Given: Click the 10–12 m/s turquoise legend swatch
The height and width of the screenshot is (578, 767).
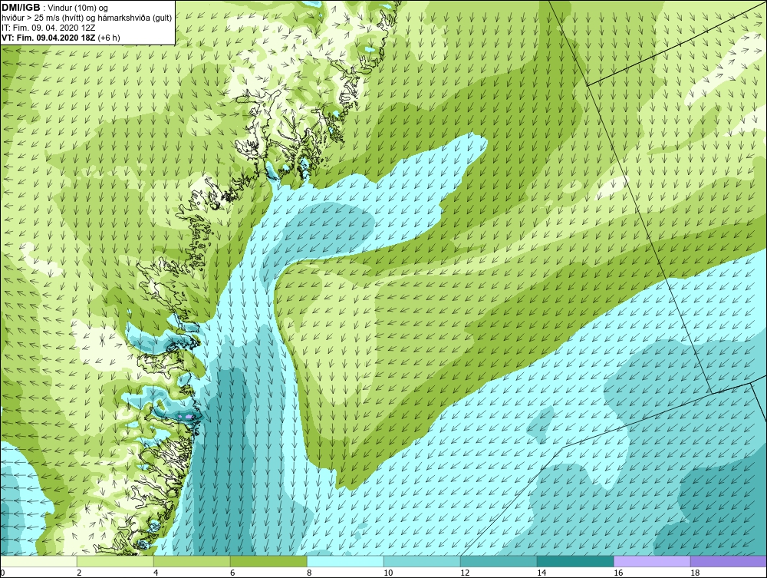Looking at the screenshot, I should pyautogui.click(x=422, y=561).
